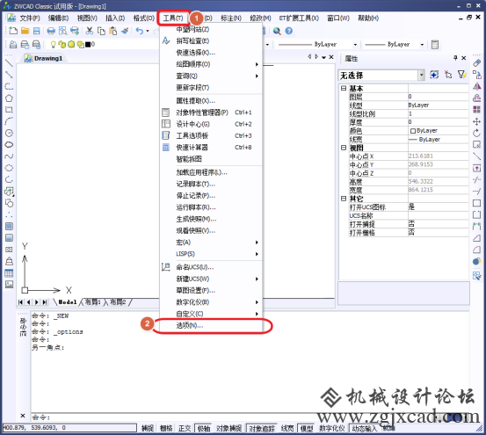The height and width of the screenshot is (435, 486).
Task: Select the Move modify tool
Action: [x=476, y=121]
